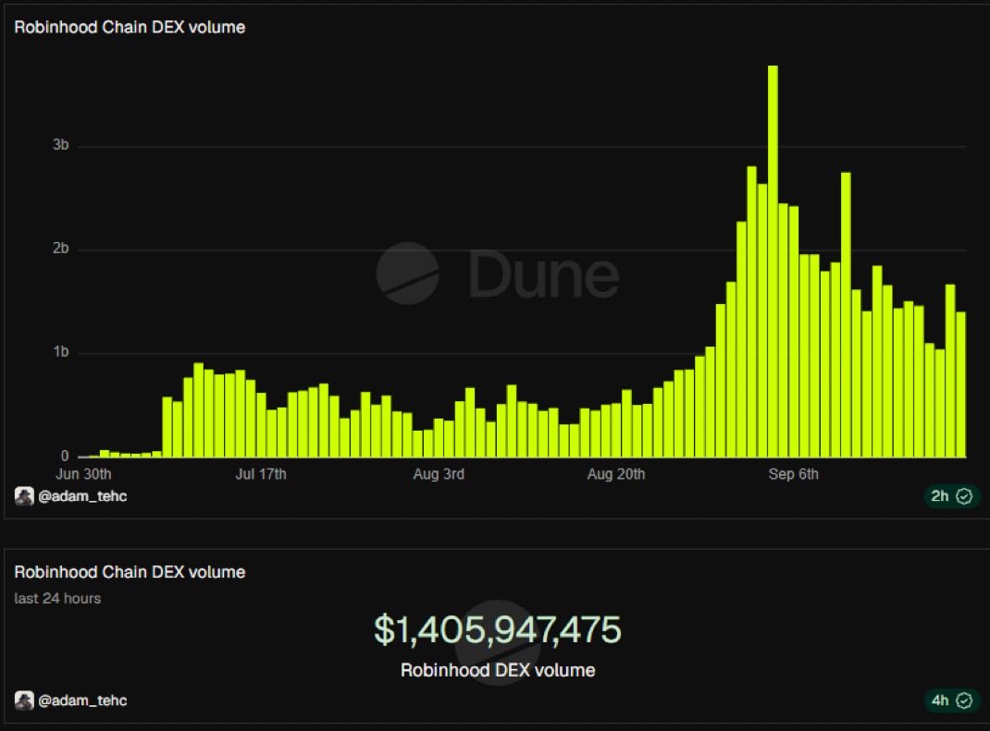Click the 'last 24 hours' subtitle
The width and height of the screenshot is (990, 731).
57,599
